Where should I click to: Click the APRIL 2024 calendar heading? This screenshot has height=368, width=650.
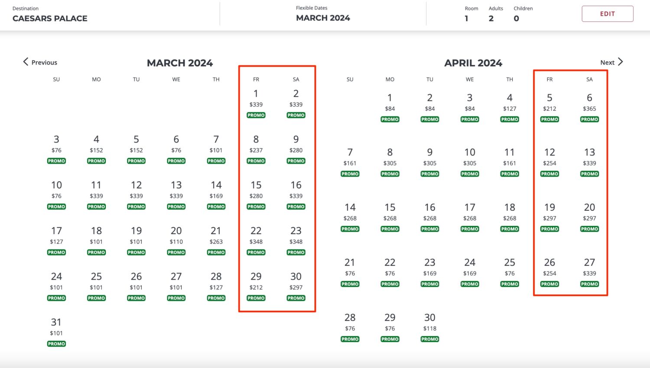click(473, 63)
